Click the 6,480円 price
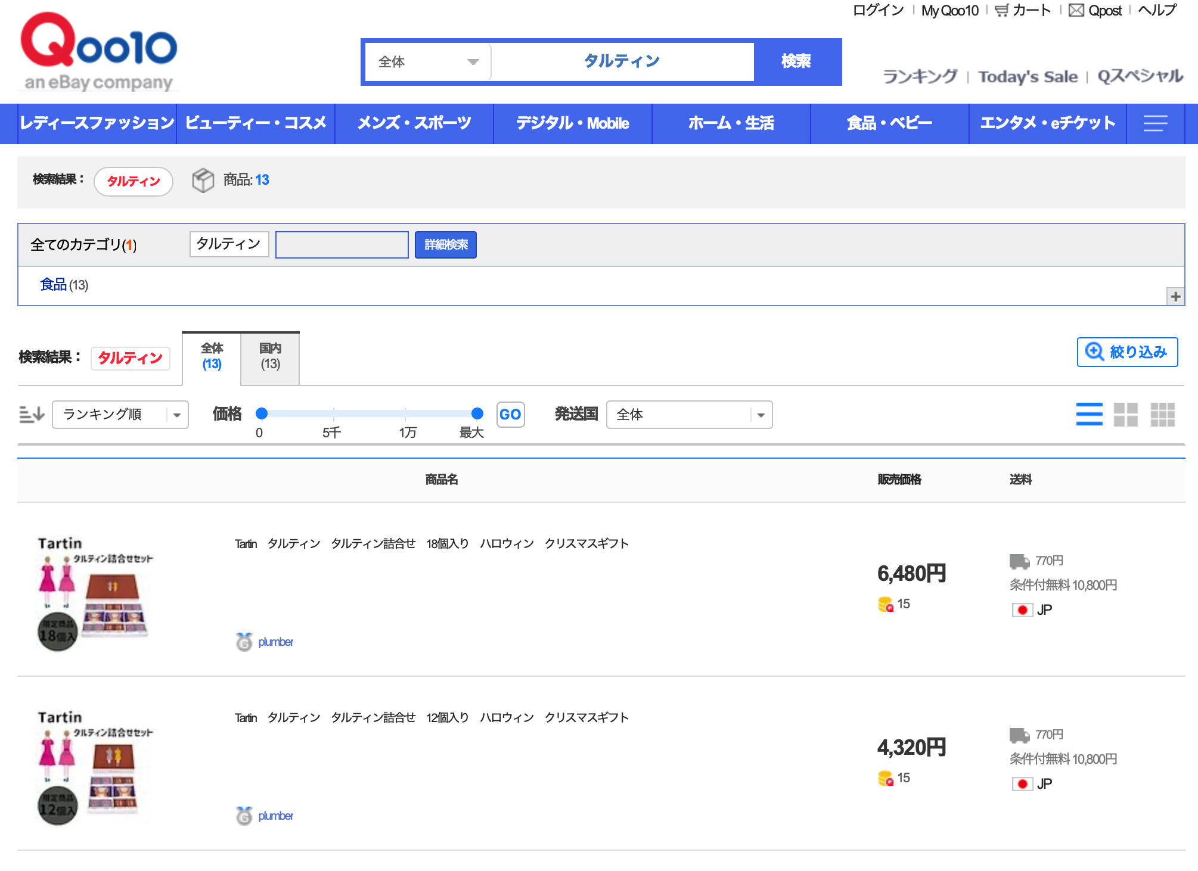The image size is (1198, 871). click(x=911, y=573)
